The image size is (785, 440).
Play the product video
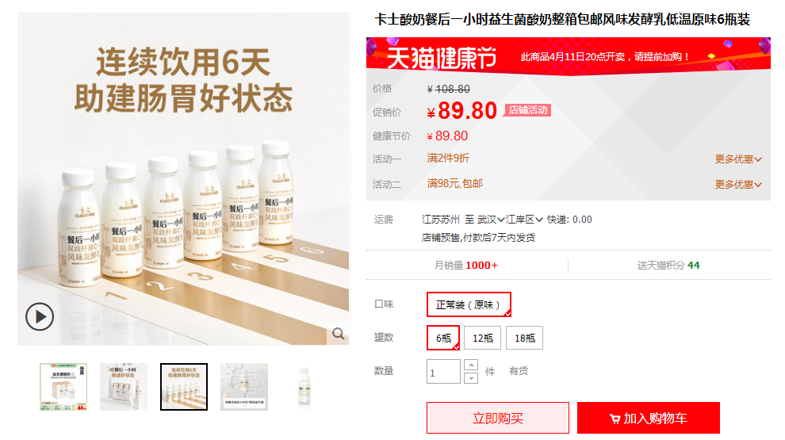tap(40, 316)
